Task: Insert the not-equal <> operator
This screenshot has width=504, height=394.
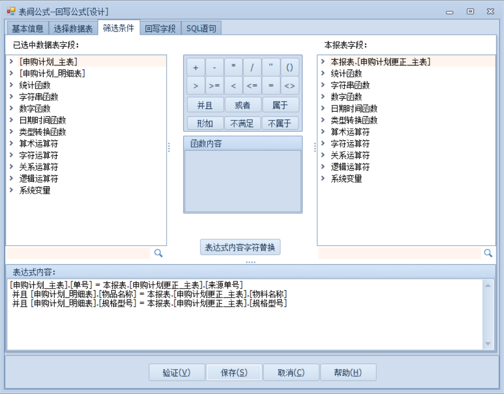Action: pos(290,86)
